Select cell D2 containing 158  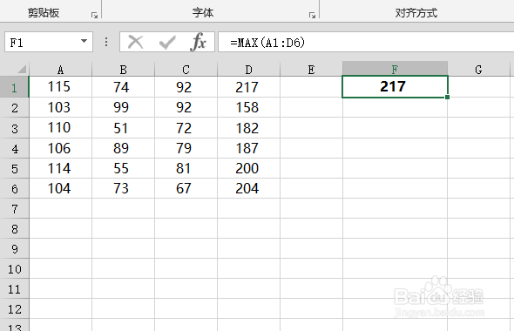tap(248, 107)
